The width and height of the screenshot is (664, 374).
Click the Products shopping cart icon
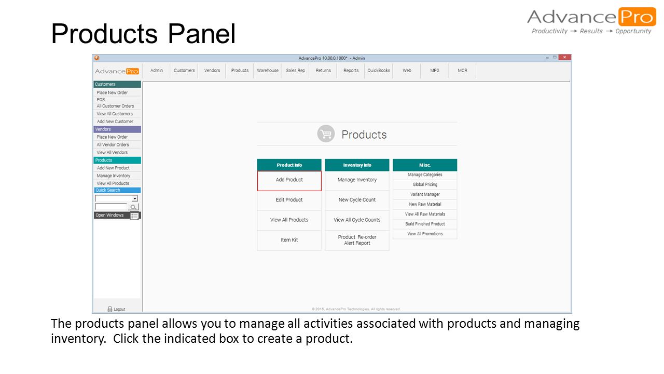click(x=326, y=134)
